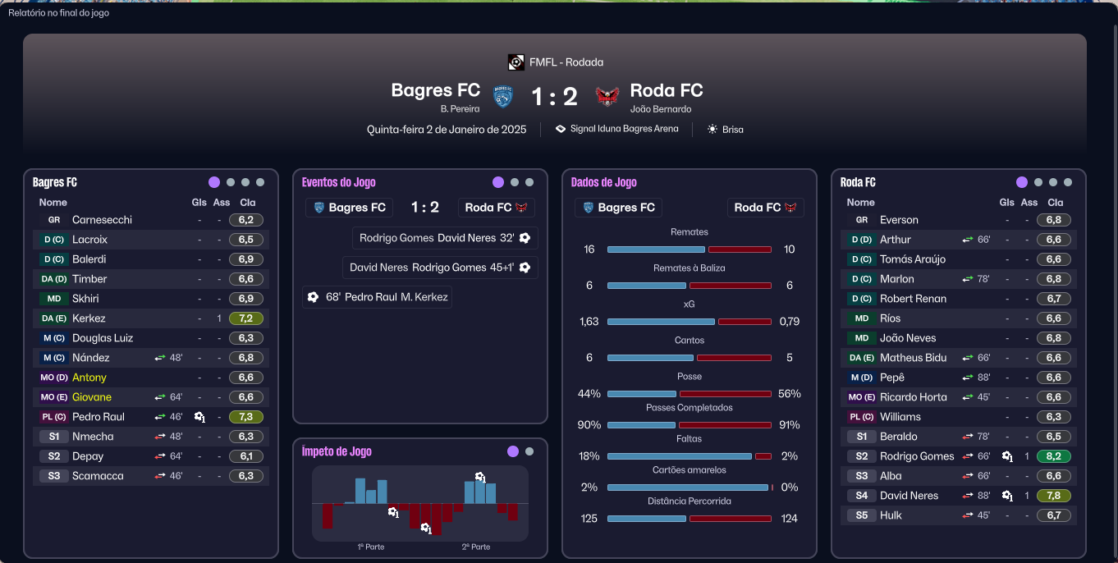This screenshot has width=1118, height=563.
Task: Click the Remates comparison bar
Action: (x=689, y=249)
